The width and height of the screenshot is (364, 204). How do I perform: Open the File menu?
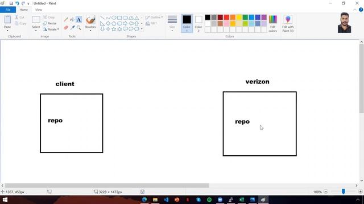click(x=8, y=10)
